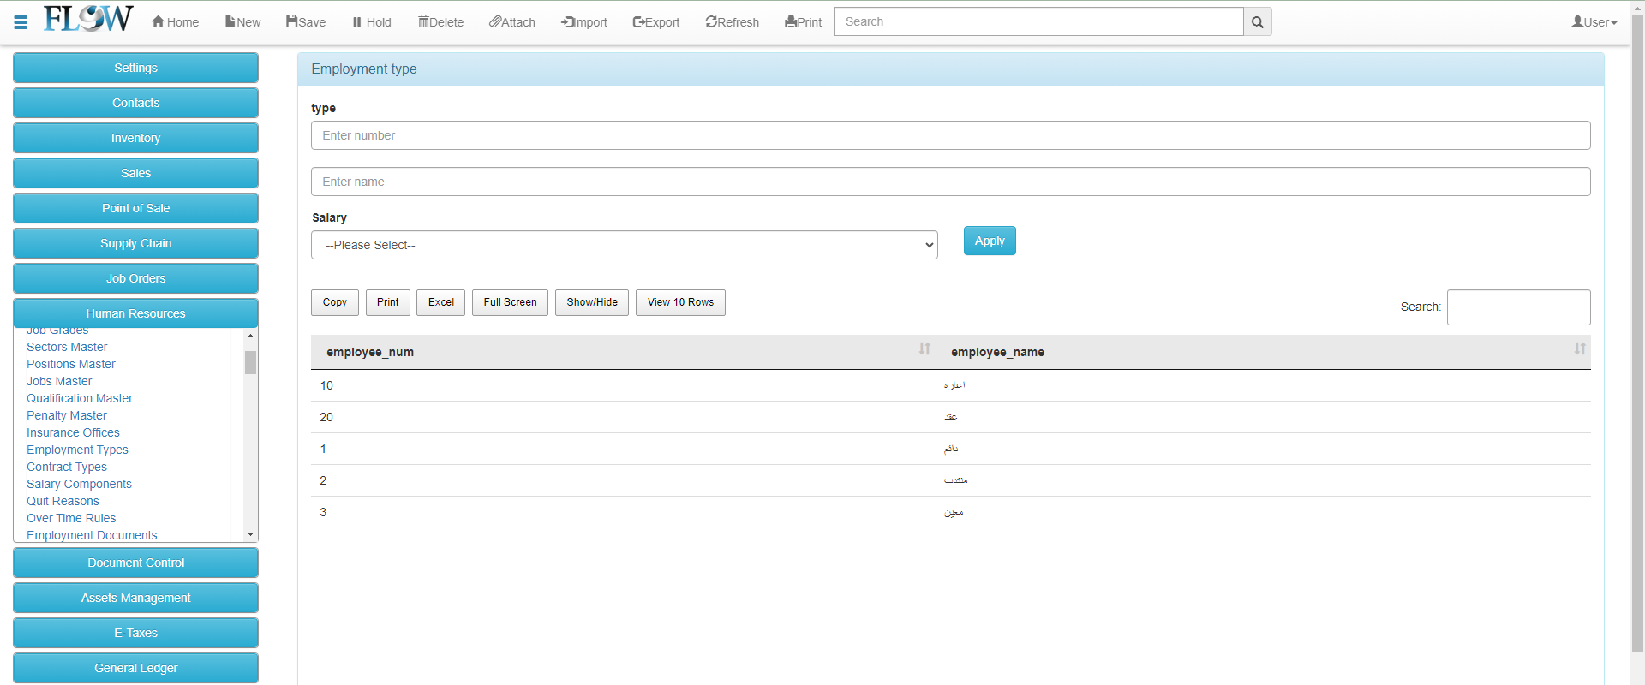Click the Print icon in top toolbar
1645x685 pixels.
[790, 22]
